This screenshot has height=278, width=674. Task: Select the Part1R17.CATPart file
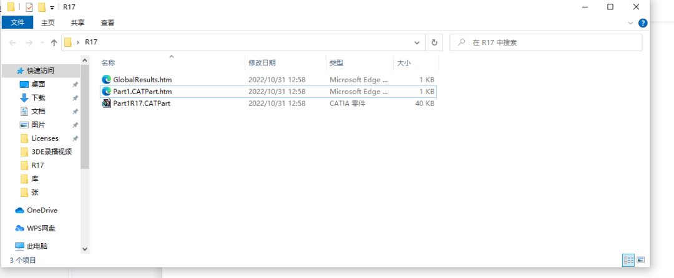[268, 103]
